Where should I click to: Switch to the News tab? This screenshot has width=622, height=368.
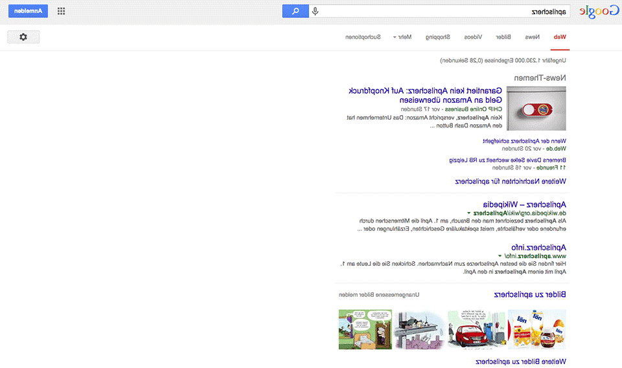[533, 37]
